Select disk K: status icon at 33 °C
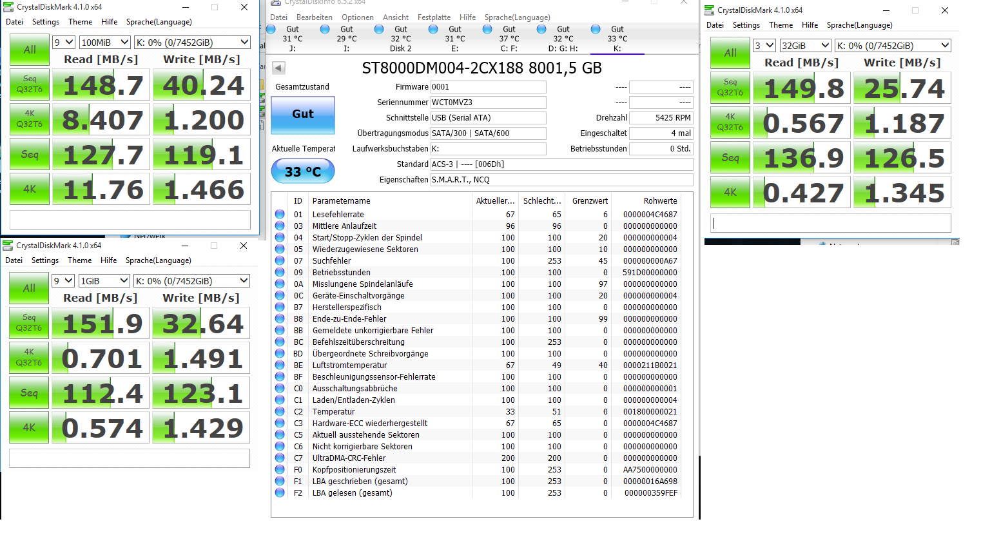The image size is (981, 555). [596, 29]
